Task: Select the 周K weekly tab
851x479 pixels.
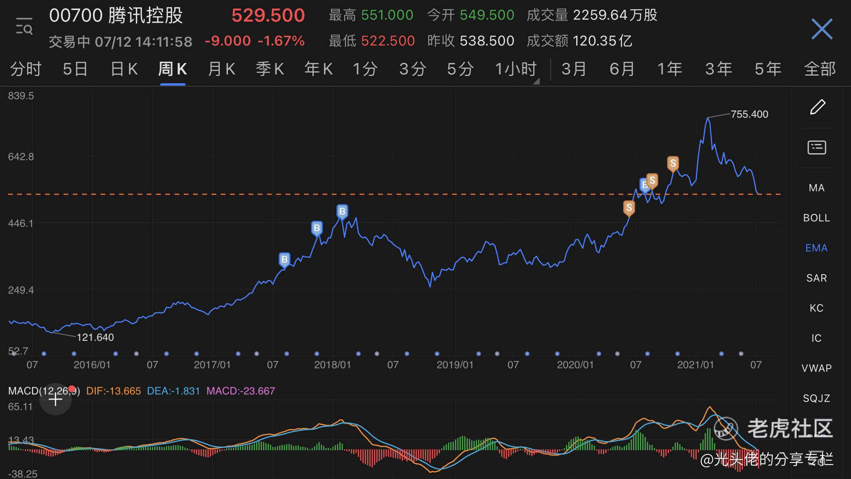Action: (x=173, y=69)
